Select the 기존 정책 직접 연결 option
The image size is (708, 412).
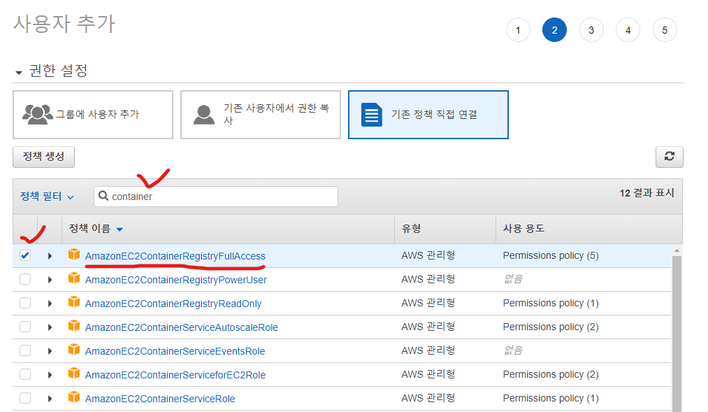pos(428,115)
